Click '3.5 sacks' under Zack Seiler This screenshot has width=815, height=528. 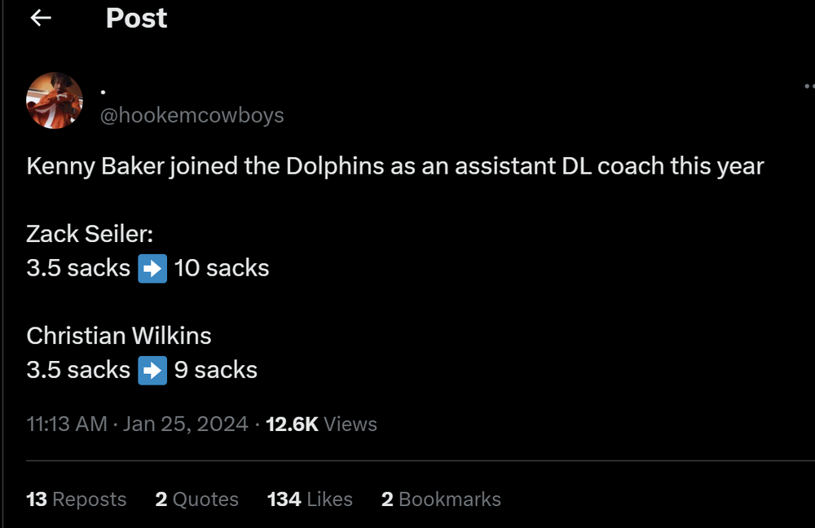[78, 268]
